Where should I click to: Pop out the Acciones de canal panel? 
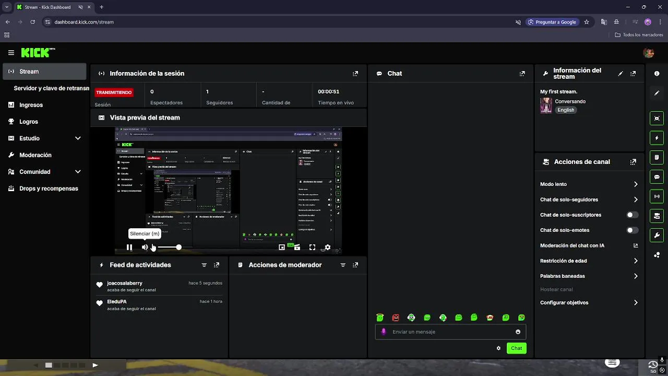click(x=633, y=162)
